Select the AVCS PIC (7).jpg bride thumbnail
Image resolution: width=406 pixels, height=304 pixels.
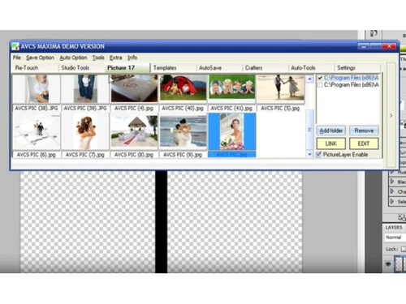(85, 131)
